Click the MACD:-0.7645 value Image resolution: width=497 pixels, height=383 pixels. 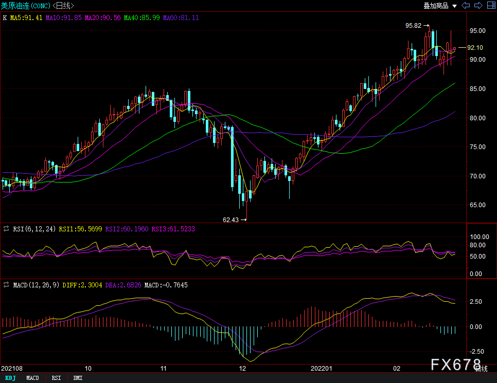click(166, 285)
